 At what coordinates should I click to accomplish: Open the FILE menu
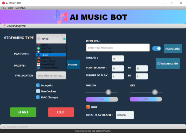4,8
